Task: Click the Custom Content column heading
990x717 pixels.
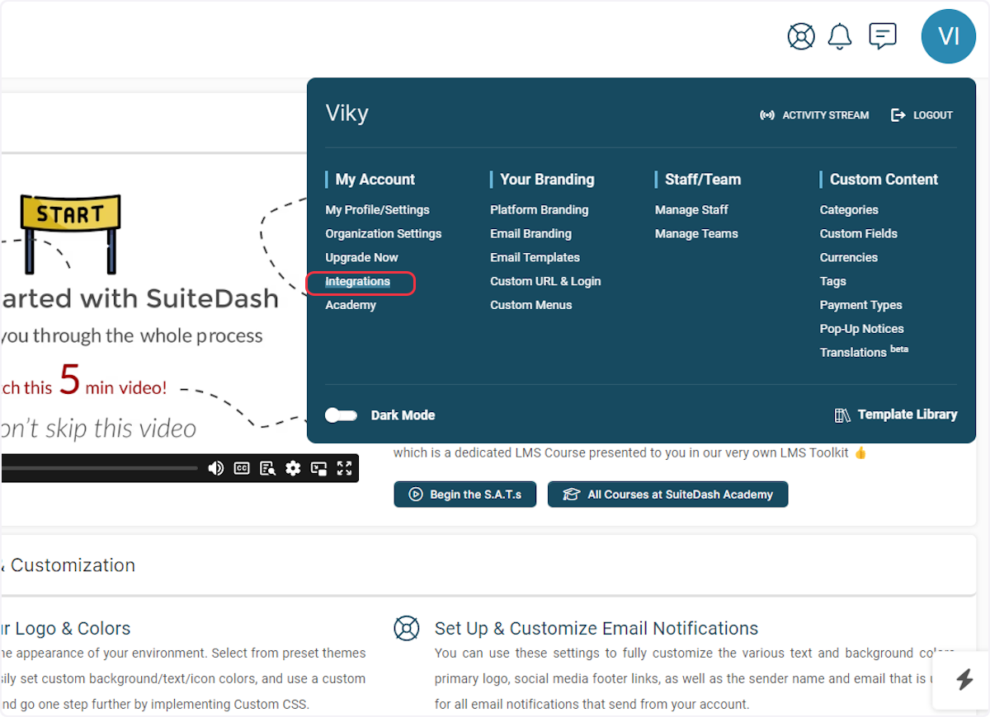Action: coord(884,180)
